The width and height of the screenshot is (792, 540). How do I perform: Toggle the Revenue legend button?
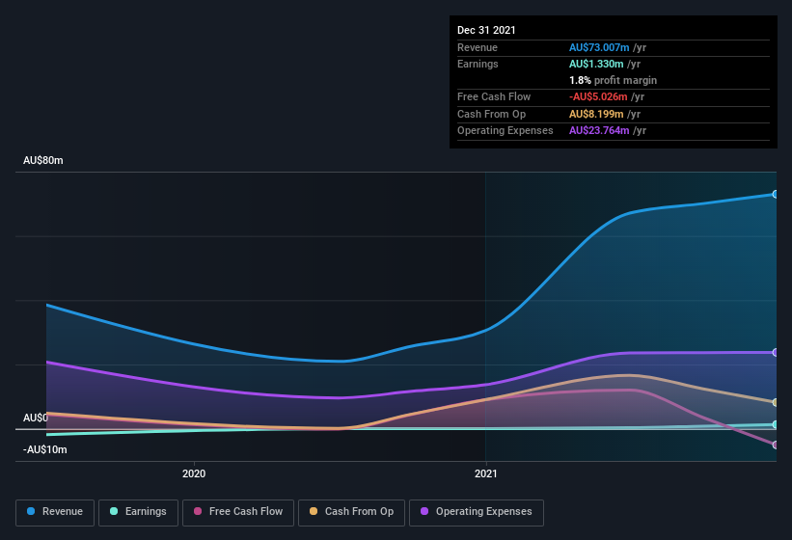[x=55, y=512]
